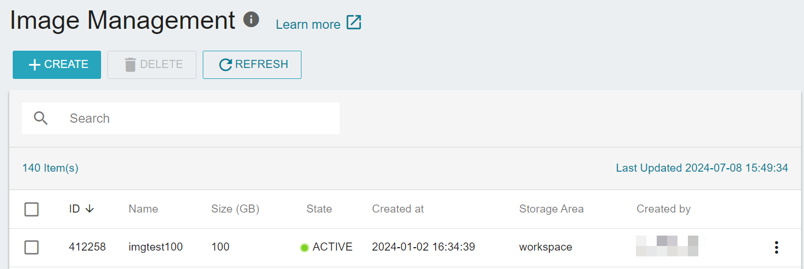Check the box for image 412258
The width and height of the screenshot is (804, 269).
32,247
